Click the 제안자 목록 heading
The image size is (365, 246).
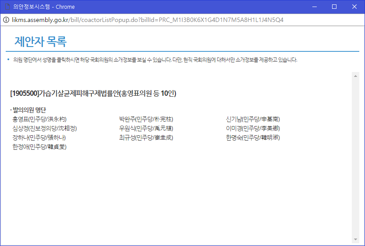(40, 41)
